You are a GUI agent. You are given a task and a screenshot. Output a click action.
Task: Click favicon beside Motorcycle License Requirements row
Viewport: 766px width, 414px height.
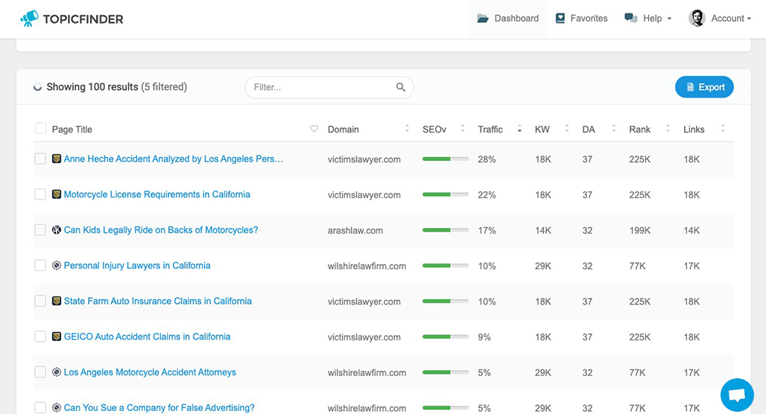[x=57, y=194]
